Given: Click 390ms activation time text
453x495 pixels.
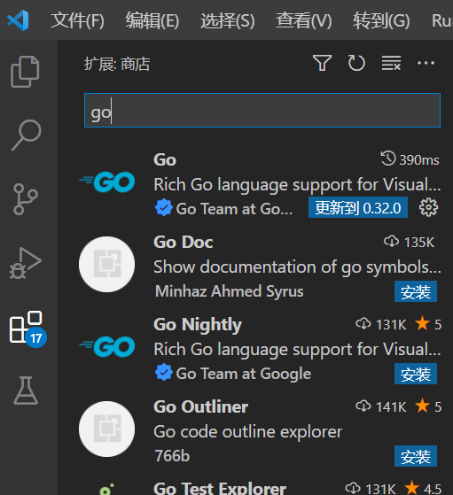Looking at the screenshot, I should click(x=419, y=160).
